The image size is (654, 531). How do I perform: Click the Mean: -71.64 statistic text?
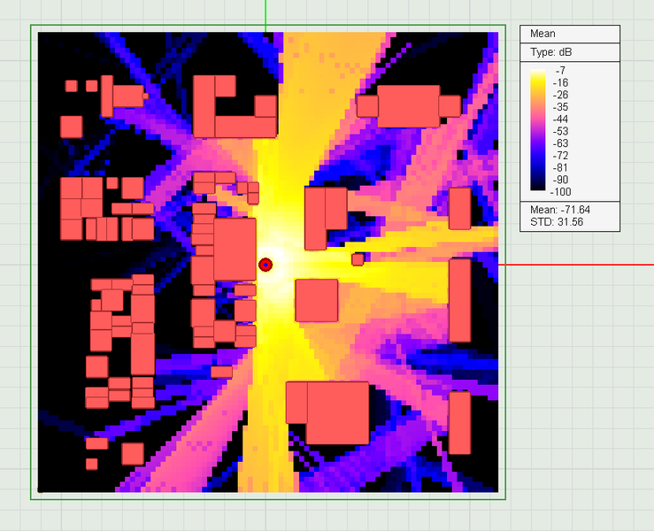[x=560, y=210]
